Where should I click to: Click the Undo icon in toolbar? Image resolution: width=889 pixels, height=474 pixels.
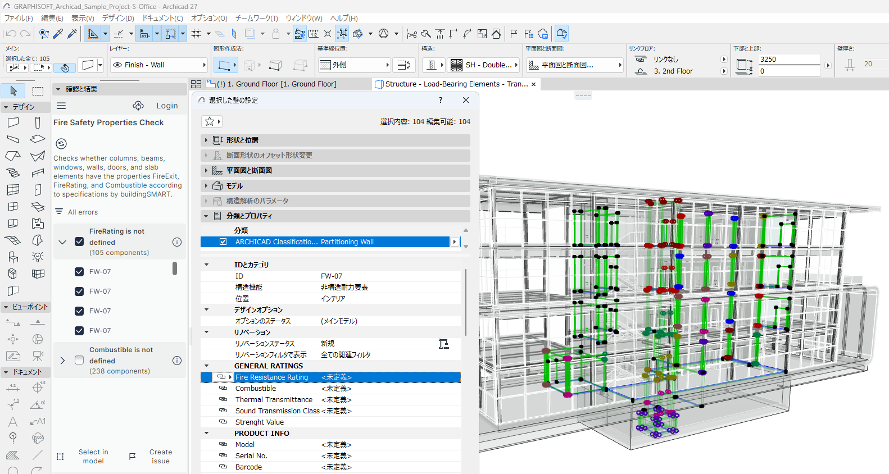point(11,34)
